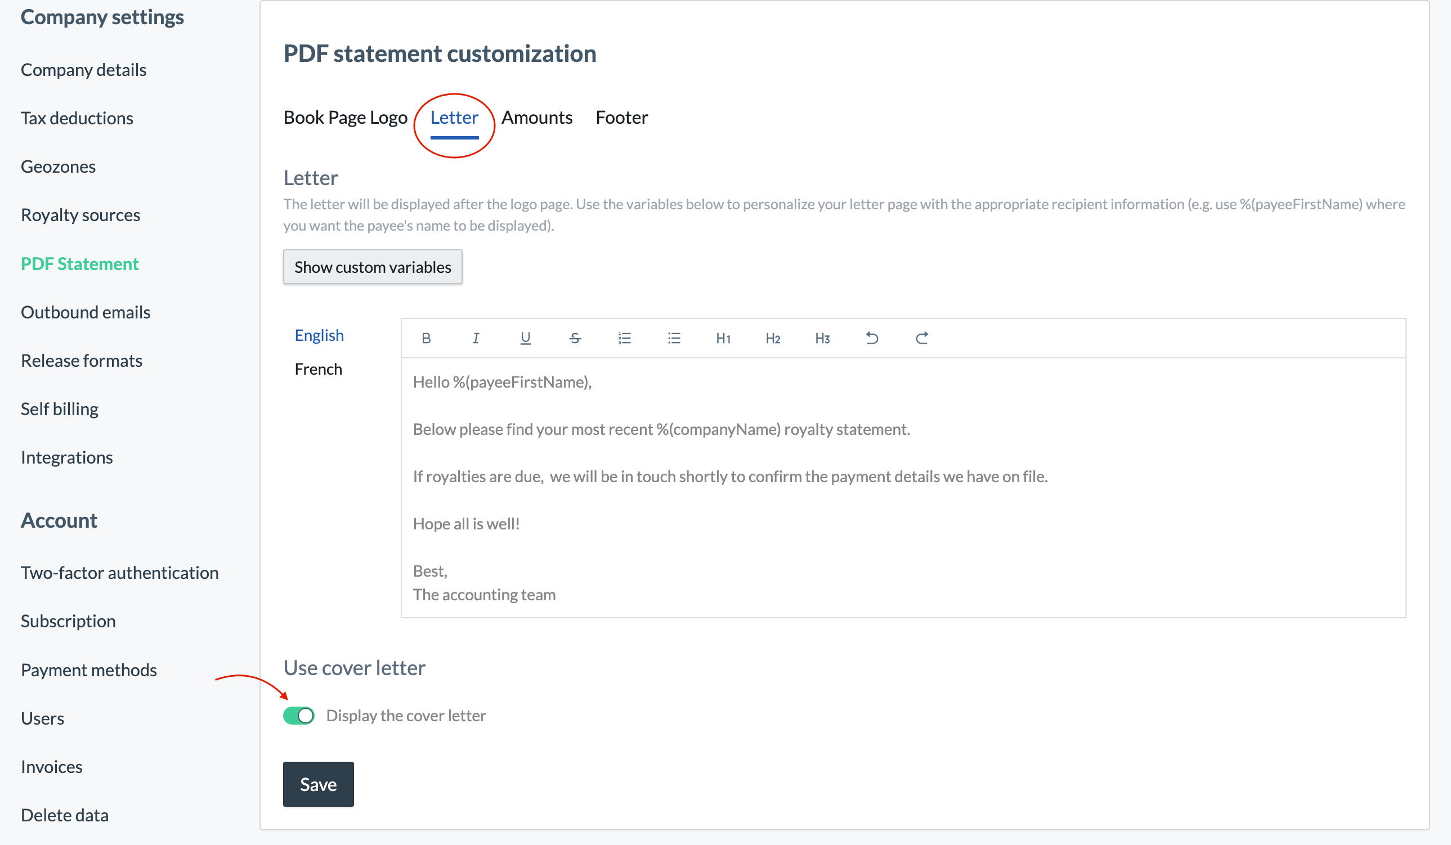Open the Integrations page
Screen dimensions: 1451x845
pyautogui.click(x=67, y=457)
